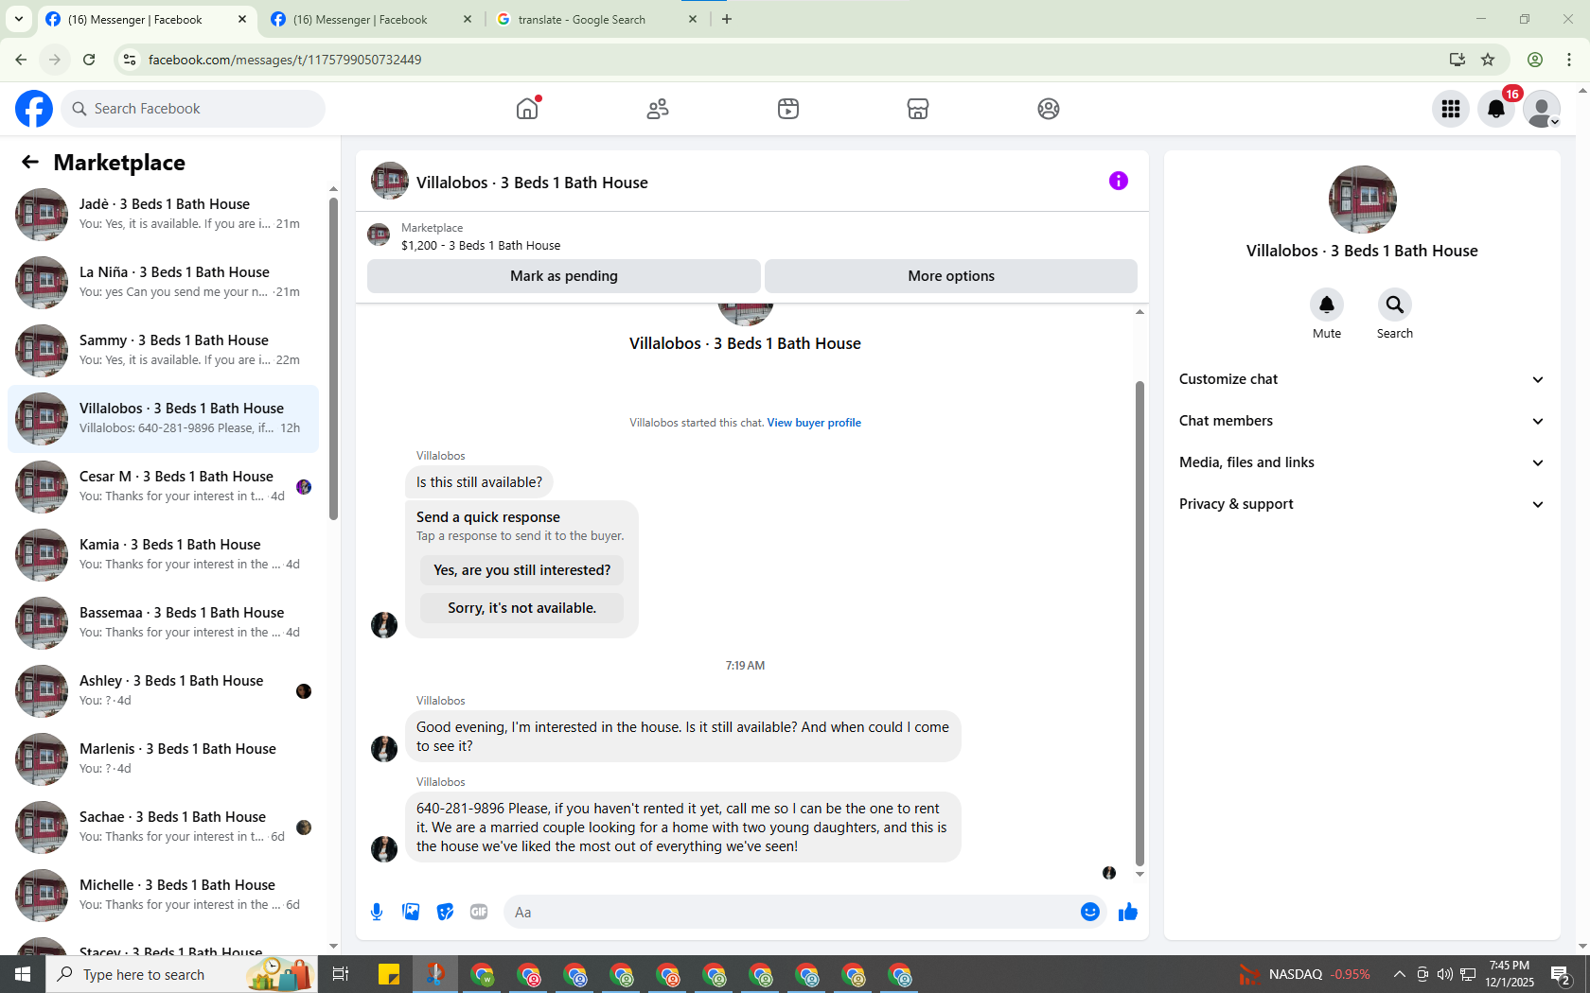Open Chrome three-dot menu

pos(1569,60)
